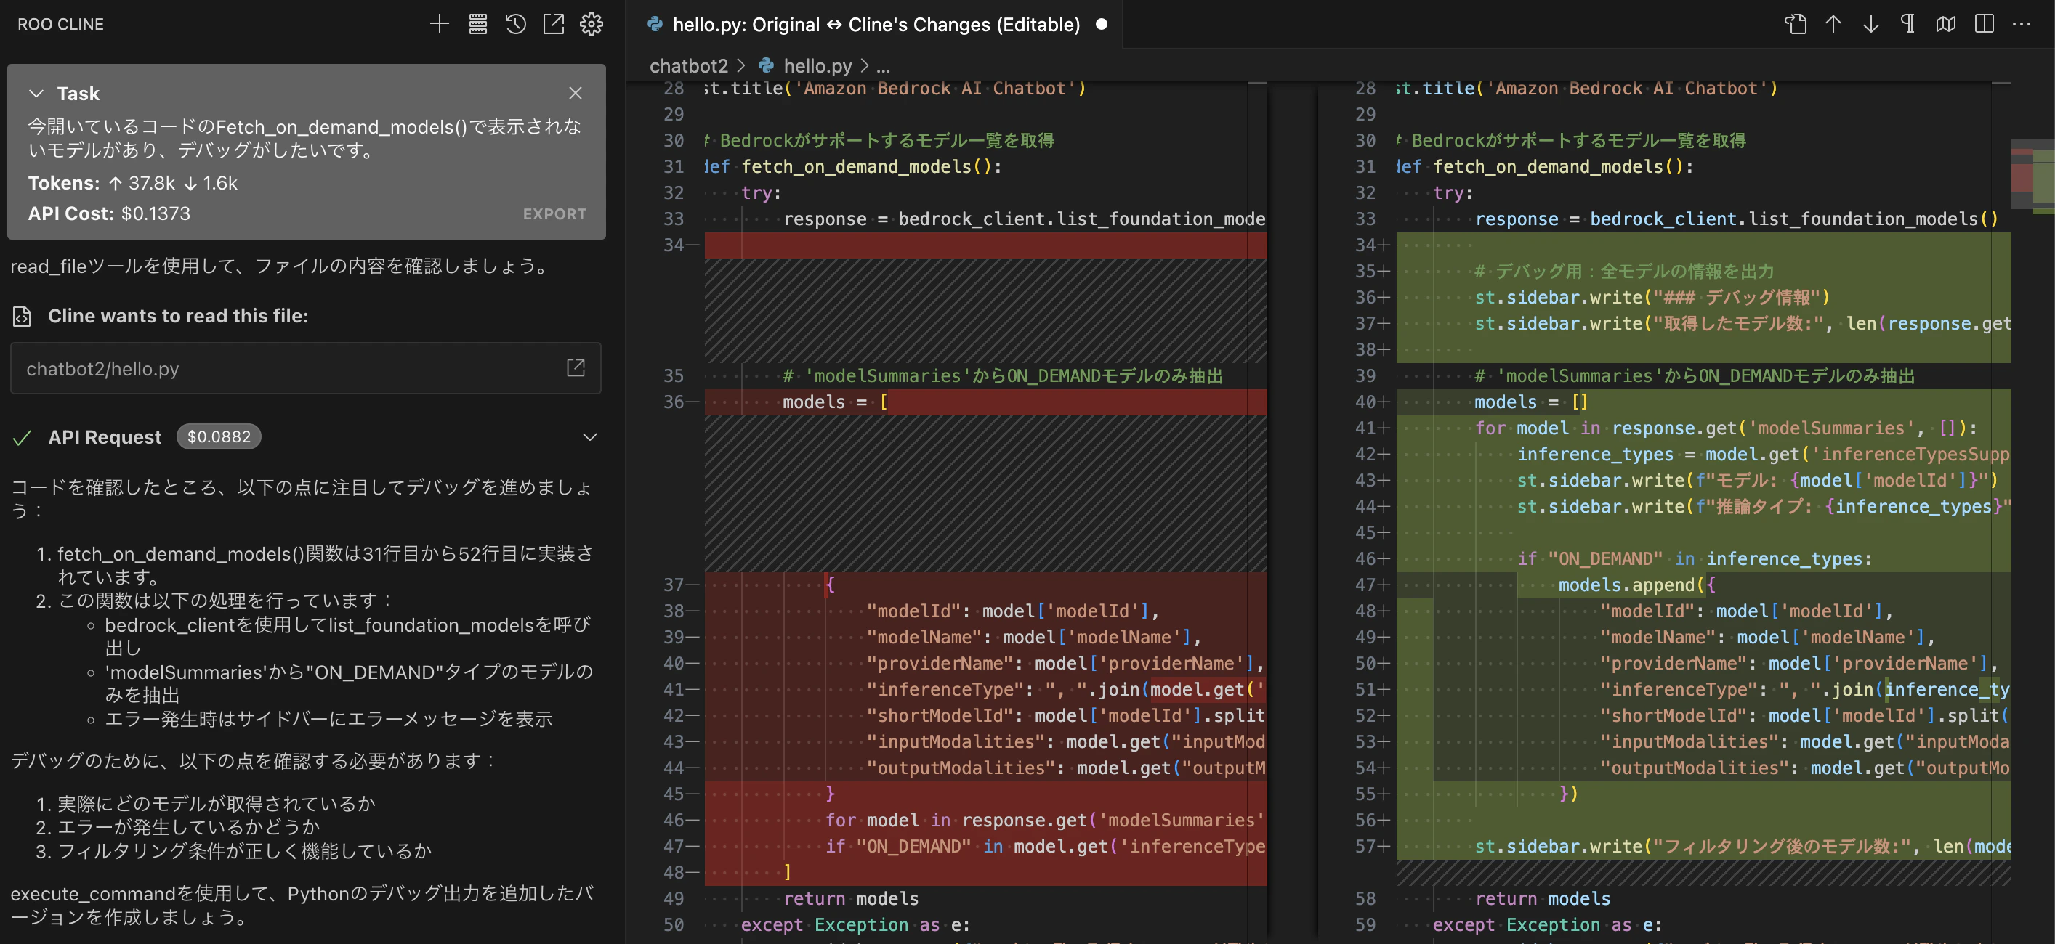Viewport: 2055px width, 944px height.
Task: Click added line 40 'models = []' in changes pane
Action: (x=1531, y=402)
